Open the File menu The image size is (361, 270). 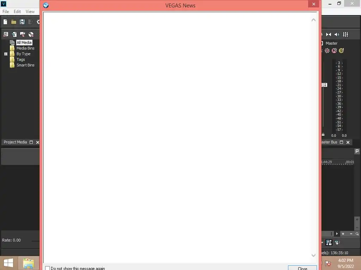coord(6,12)
